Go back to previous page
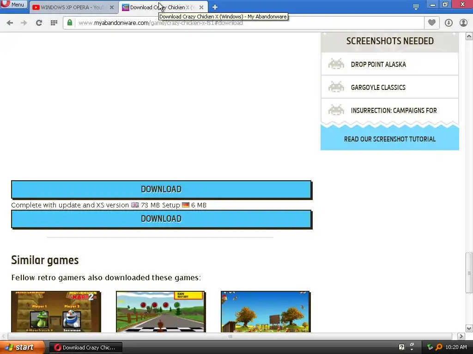The height and width of the screenshot is (354, 473). click(x=10, y=23)
